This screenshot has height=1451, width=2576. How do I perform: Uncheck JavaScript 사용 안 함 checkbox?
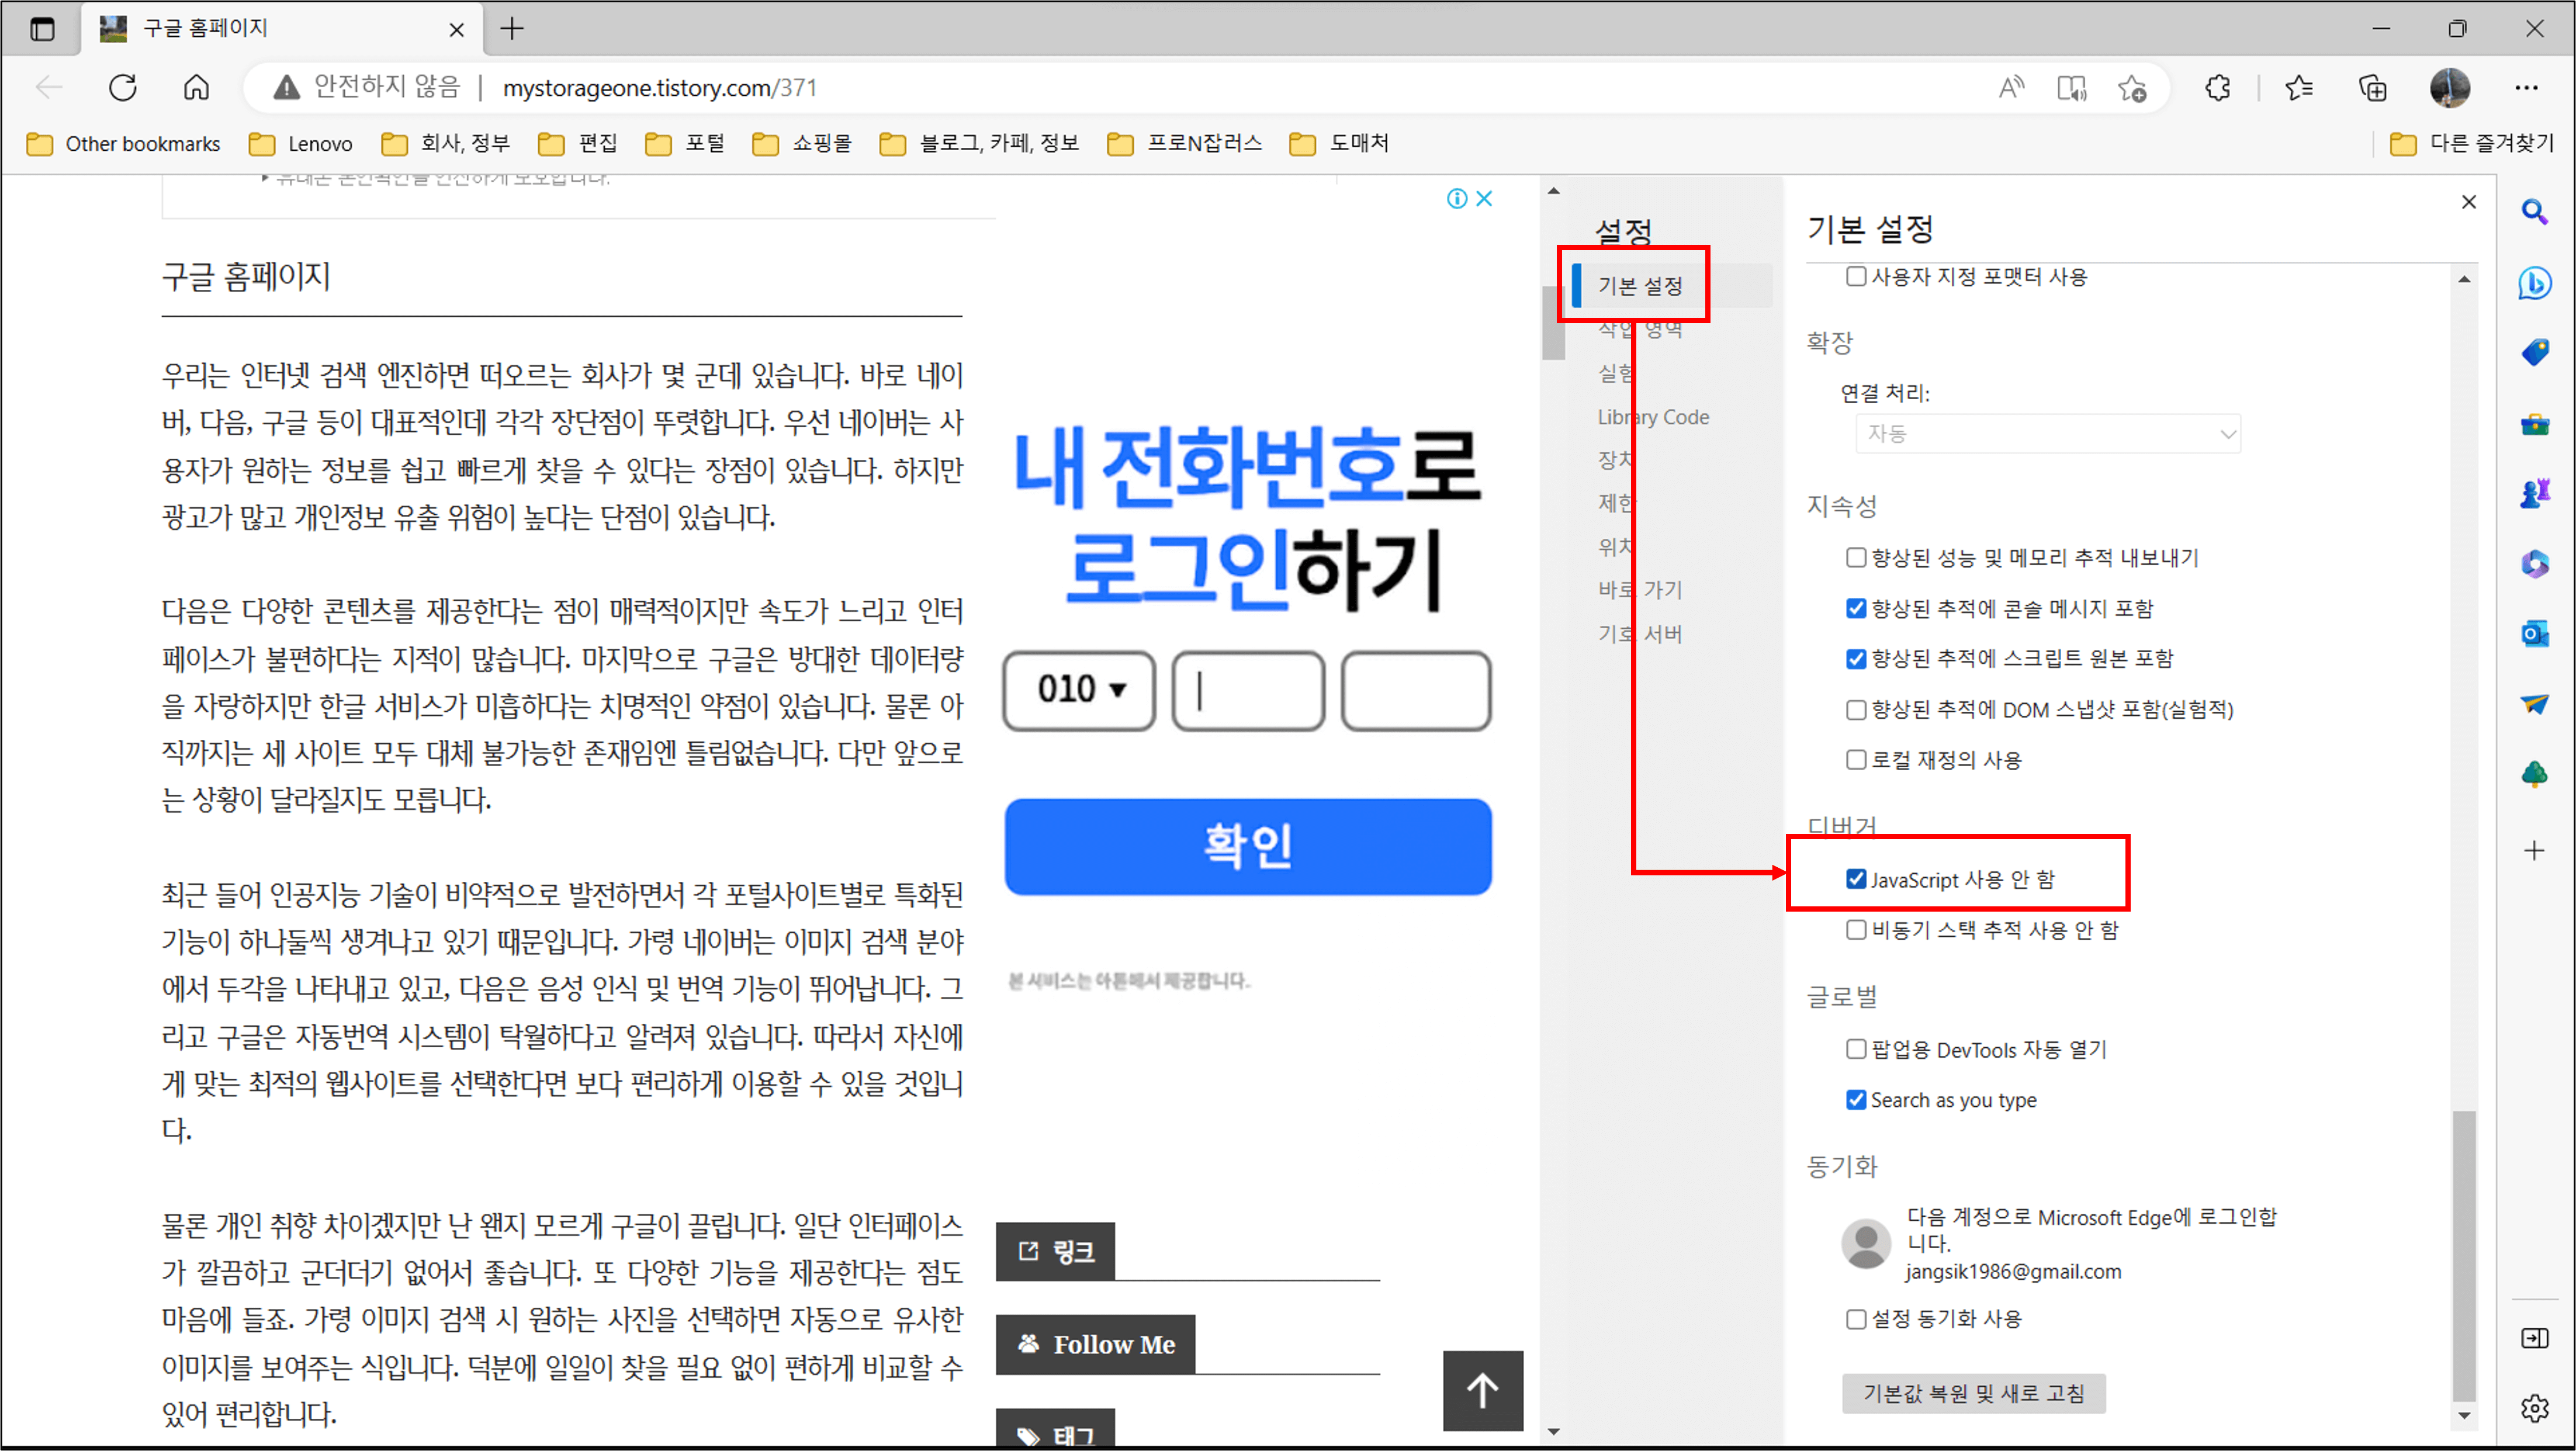[x=1856, y=879]
